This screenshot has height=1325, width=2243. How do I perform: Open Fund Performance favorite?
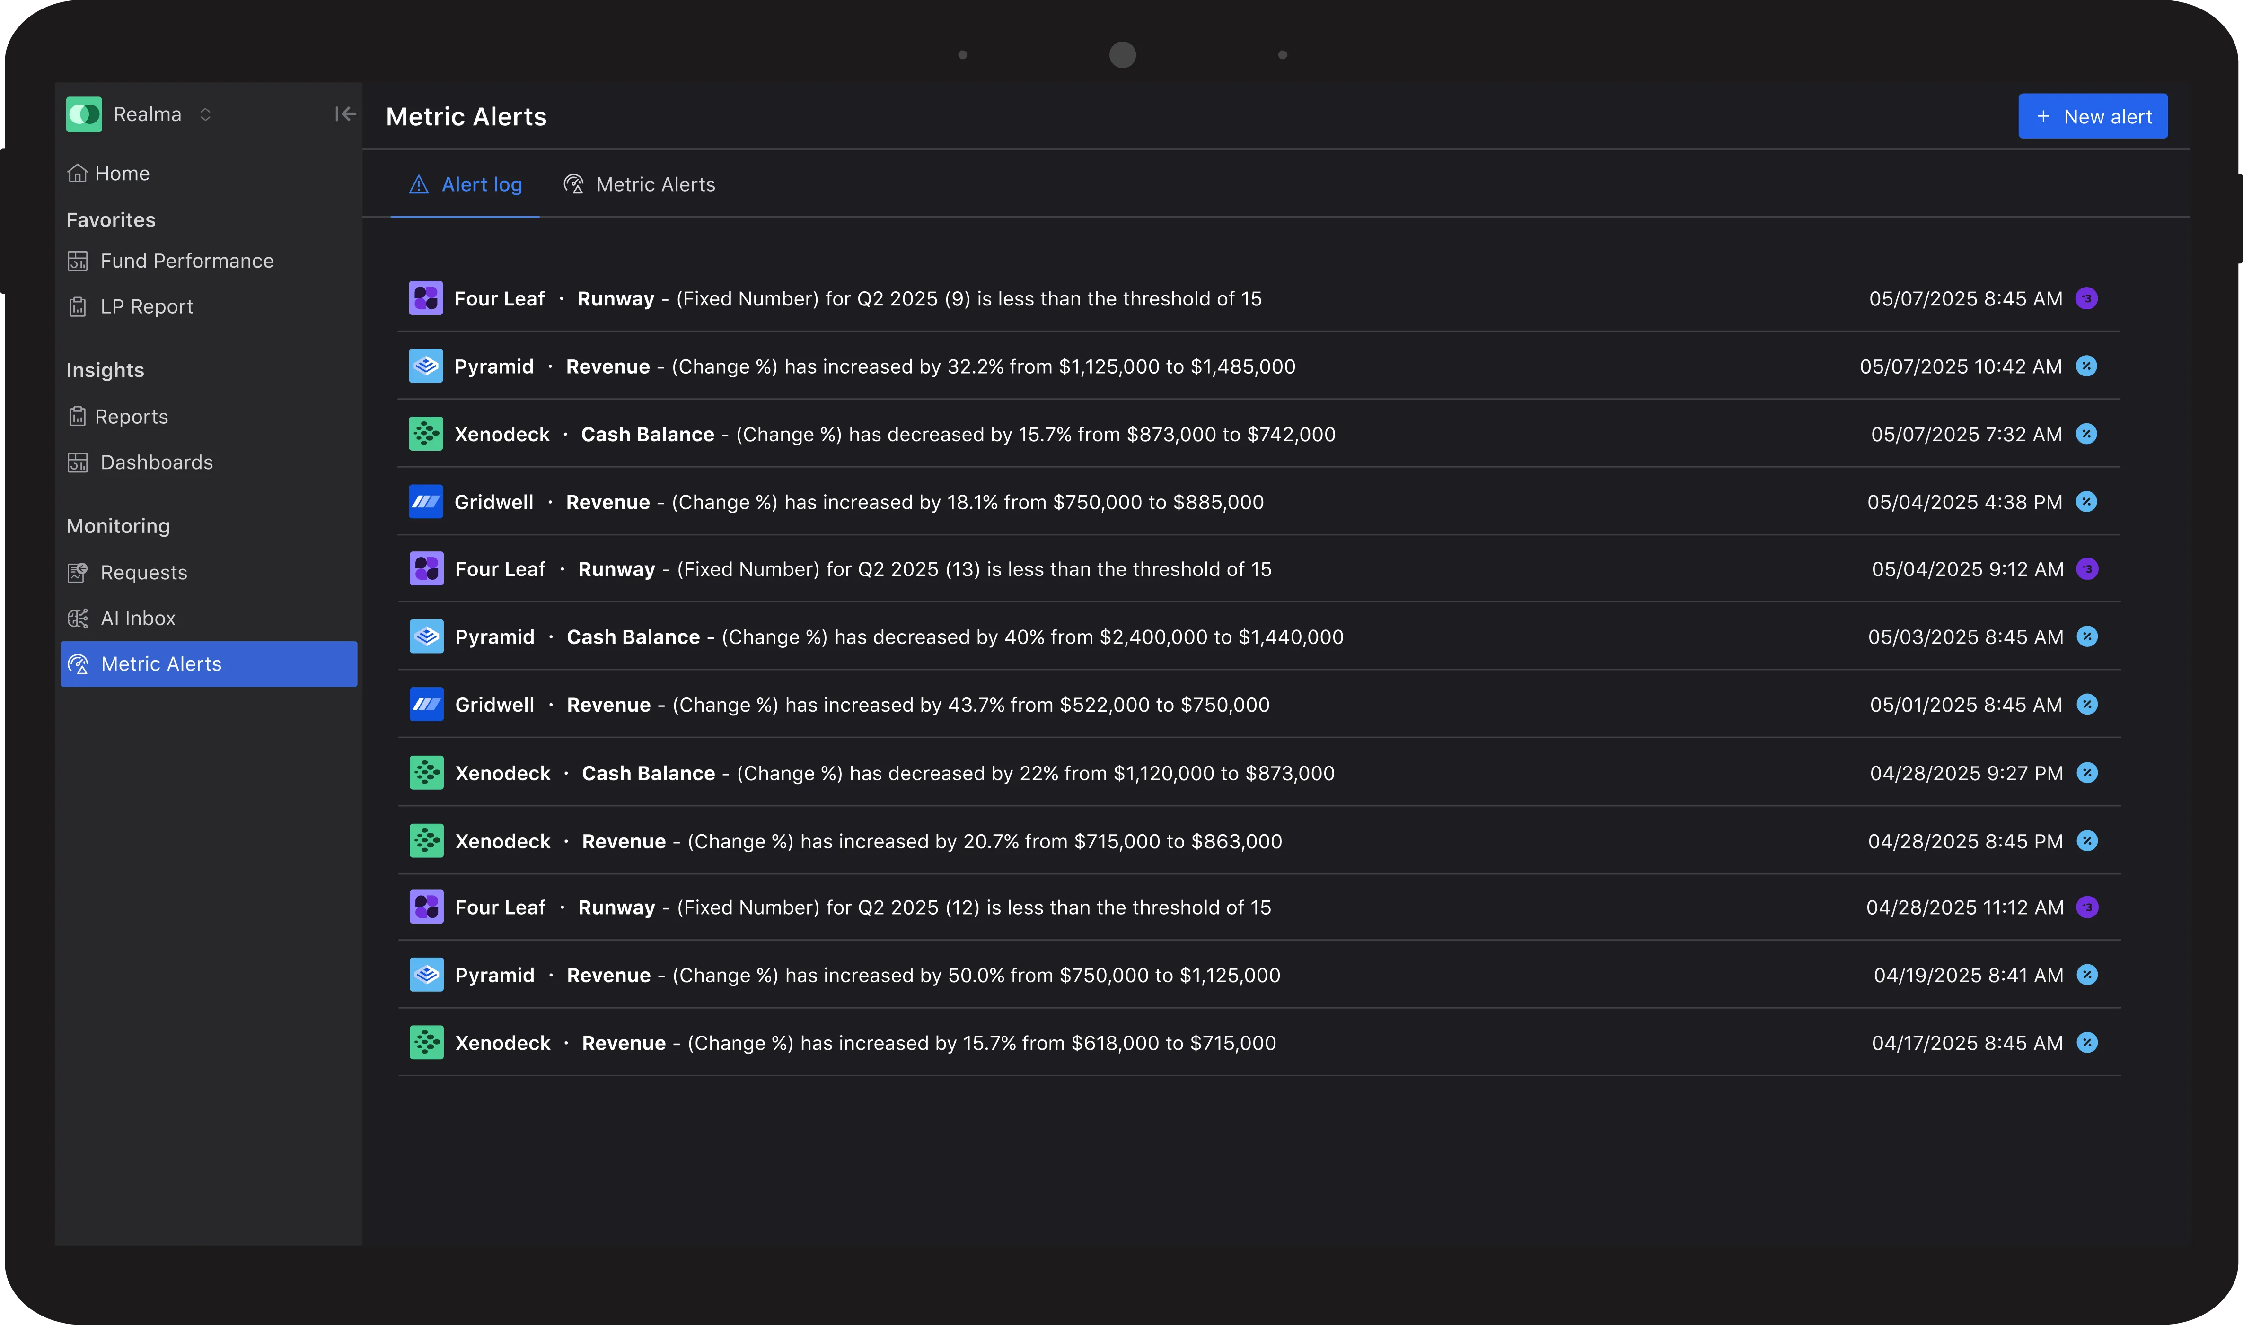pos(186,261)
